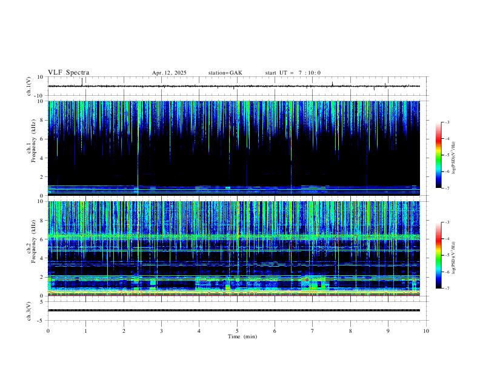This screenshot has height=371, width=480.
Task: Click time axis tick label "2"
Action: point(124,331)
